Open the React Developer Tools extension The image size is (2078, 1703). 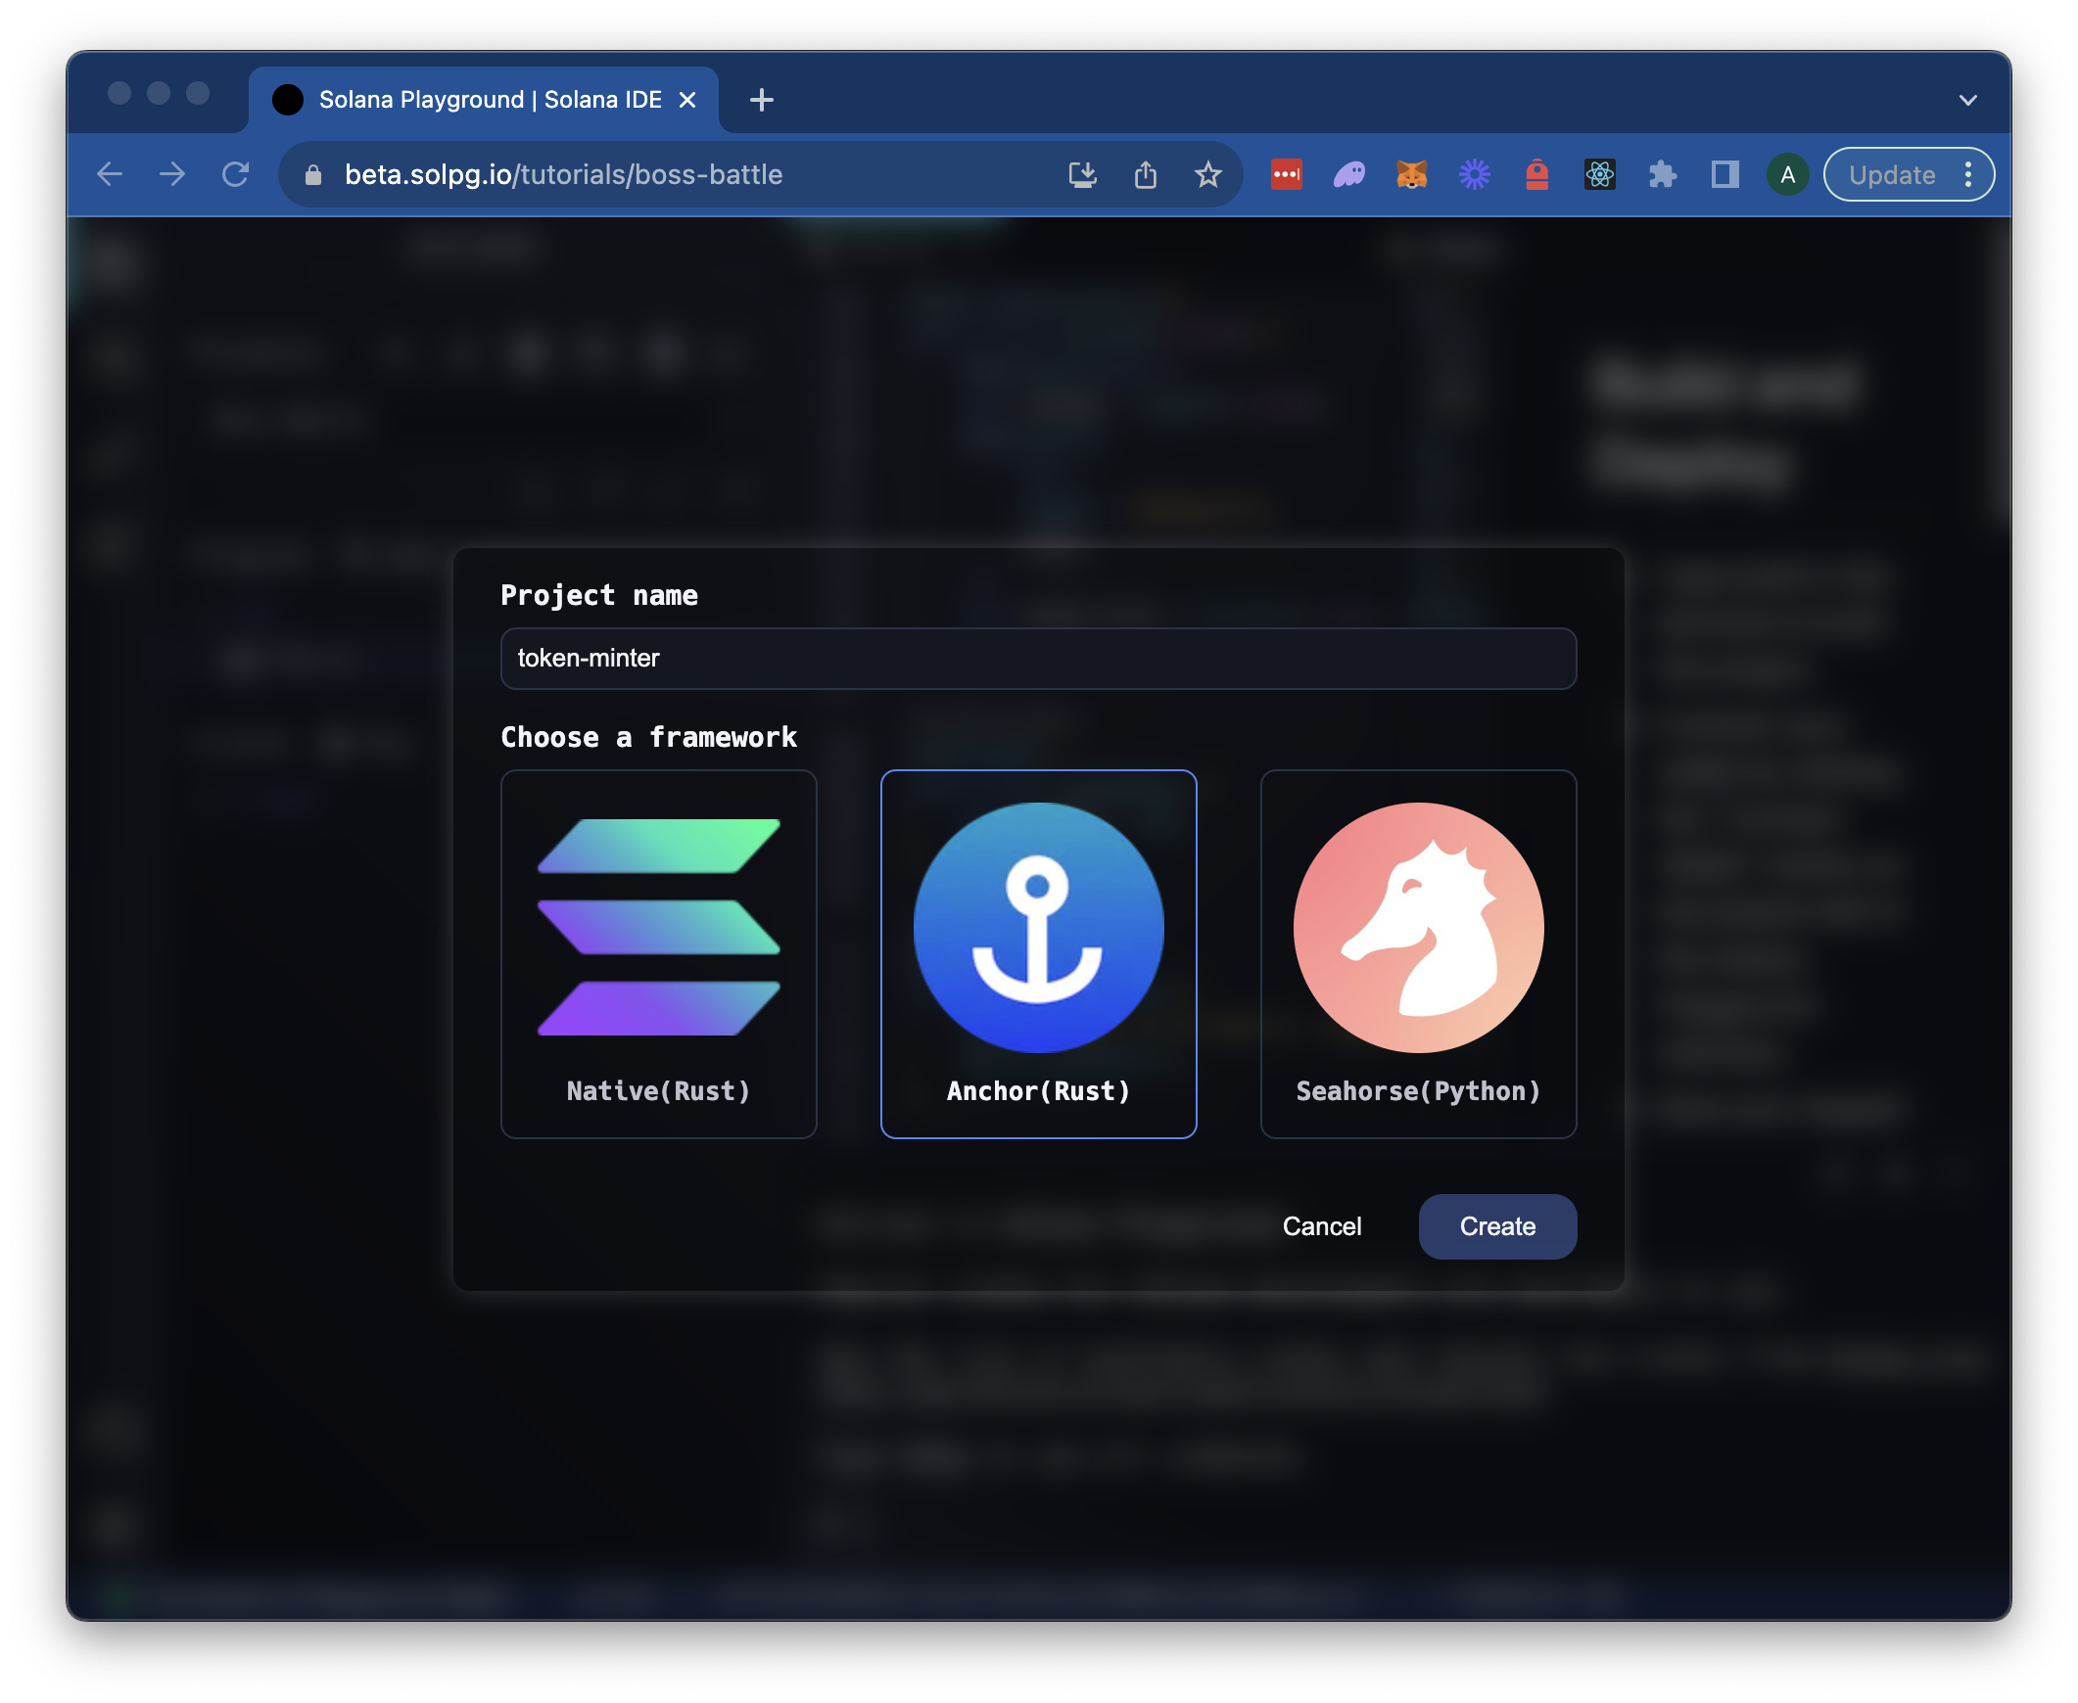pos(1600,174)
